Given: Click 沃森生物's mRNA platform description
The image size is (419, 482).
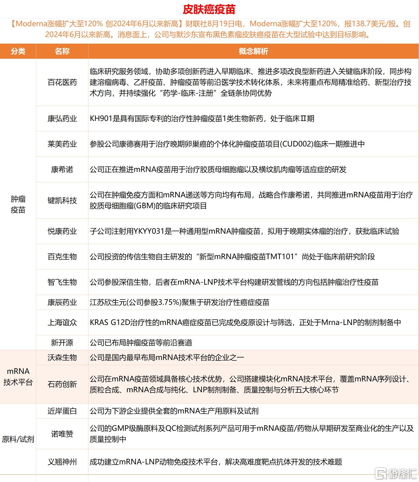Looking at the screenshot, I should (x=167, y=357).
